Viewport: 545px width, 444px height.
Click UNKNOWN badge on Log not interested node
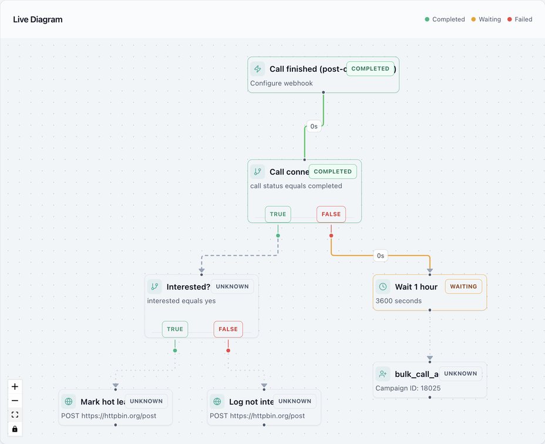coord(295,401)
